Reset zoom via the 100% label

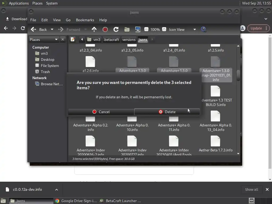pyautogui.click(x=155, y=29)
